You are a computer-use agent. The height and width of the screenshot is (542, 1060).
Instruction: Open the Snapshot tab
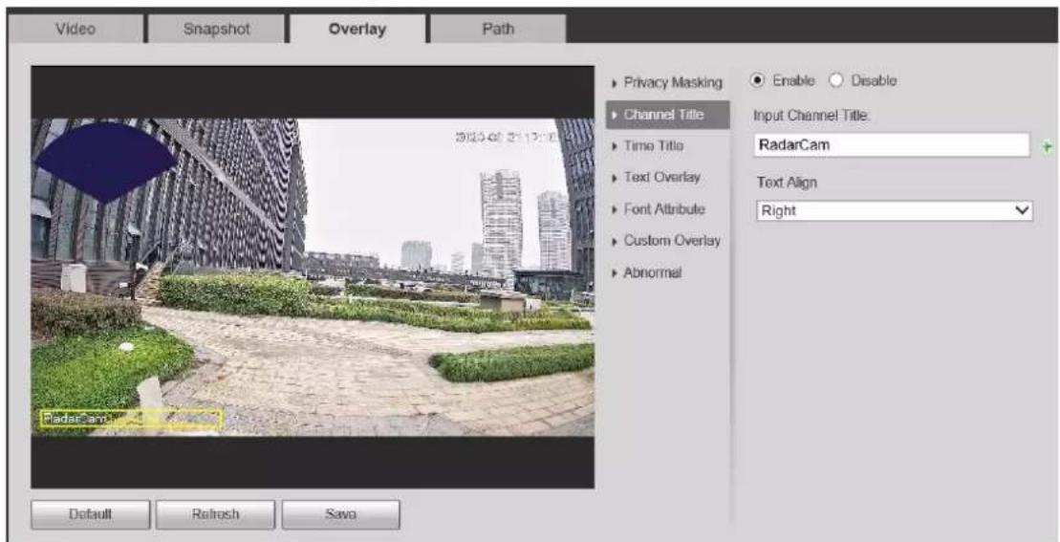click(x=217, y=29)
